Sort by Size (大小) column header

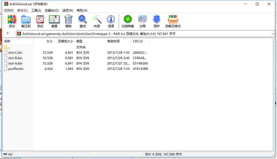tap(44, 41)
